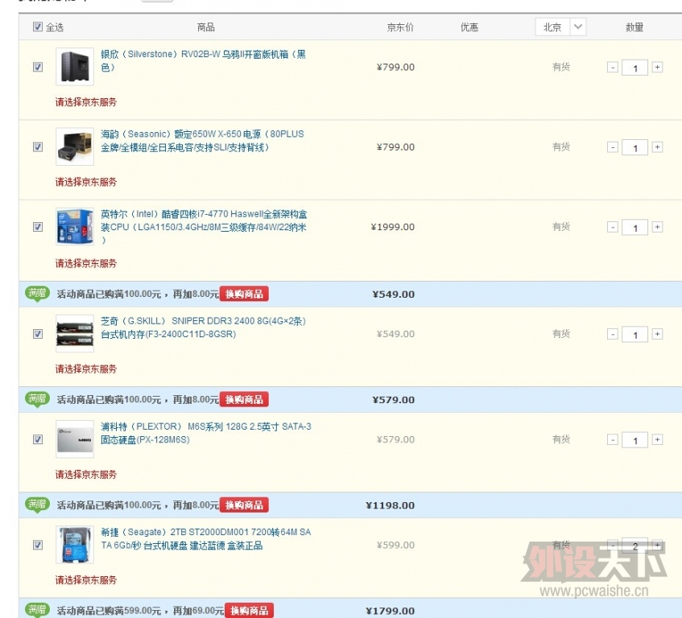The width and height of the screenshot is (682, 618).
Task: Open the 英特尔 Intel i7-4770 product link
Action: pyautogui.click(x=204, y=226)
